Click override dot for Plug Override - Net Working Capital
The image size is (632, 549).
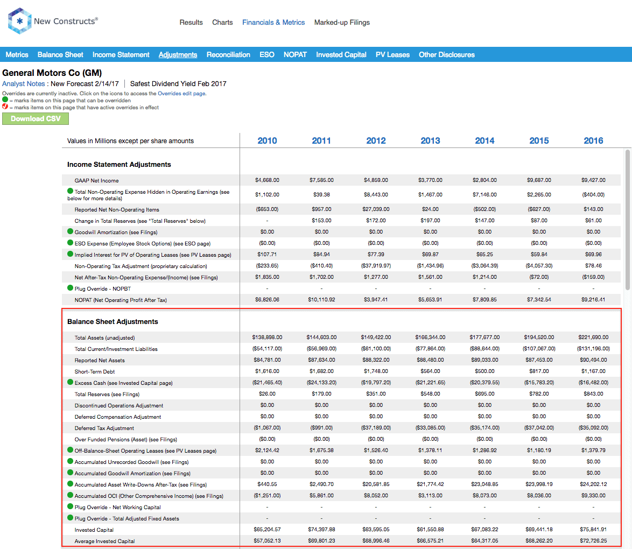[70, 506]
